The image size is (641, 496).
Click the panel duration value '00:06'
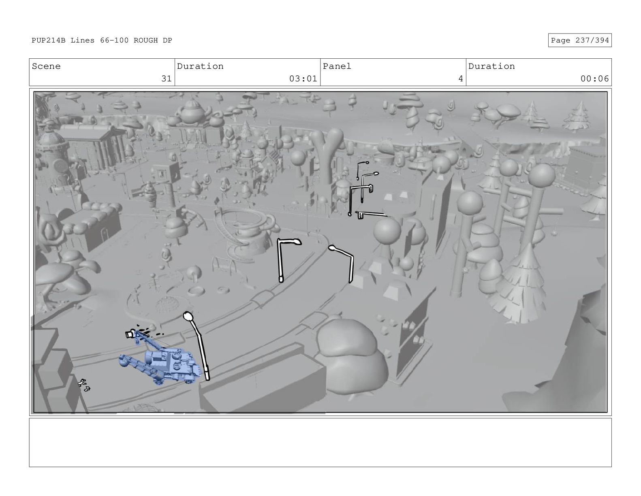pyautogui.click(x=594, y=79)
